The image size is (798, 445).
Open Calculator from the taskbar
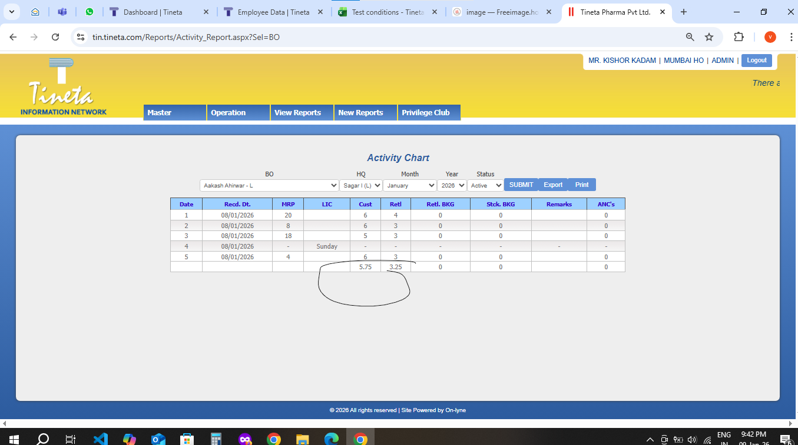tap(216, 439)
